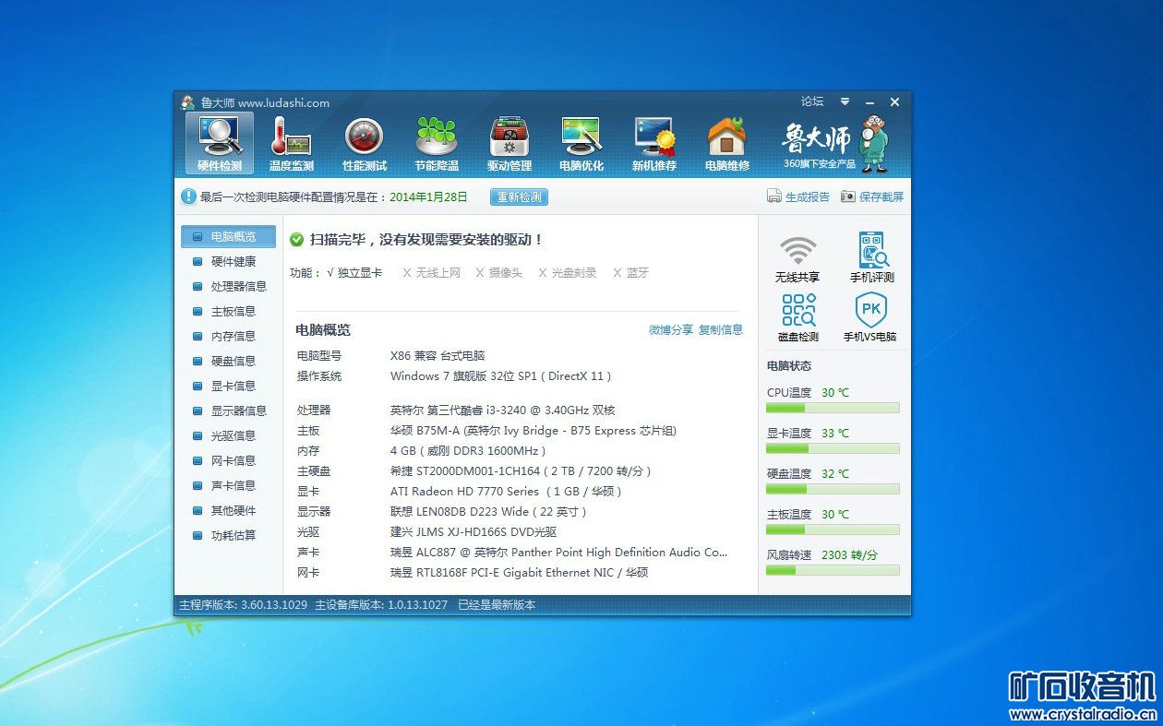Click 微博分享 share link
Screen dimensions: 1163x726
[671, 329]
